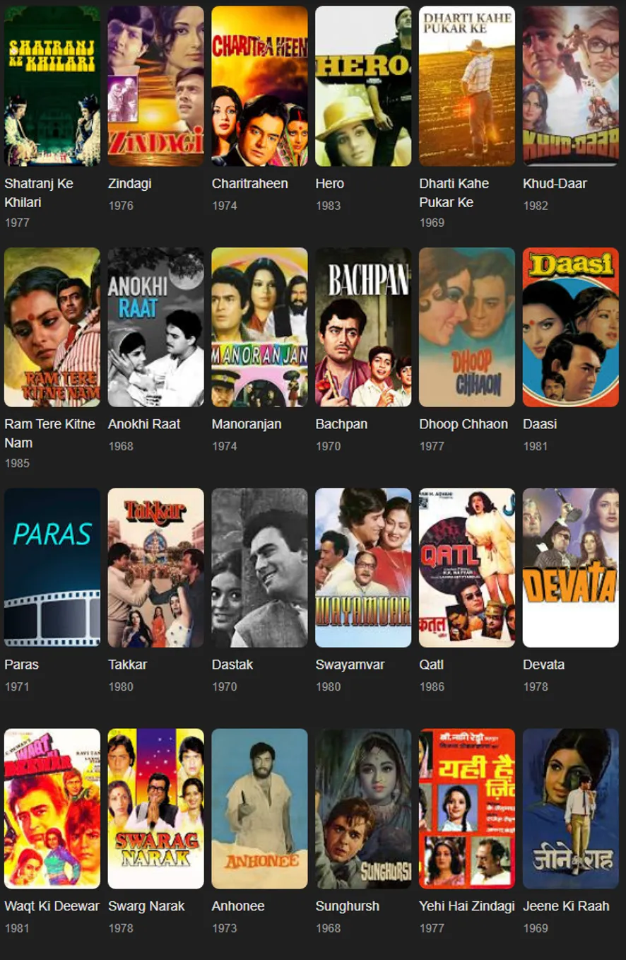Click the Anokhi Raat title text
Viewport: 626px width, 960px height.
click(144, 424)
